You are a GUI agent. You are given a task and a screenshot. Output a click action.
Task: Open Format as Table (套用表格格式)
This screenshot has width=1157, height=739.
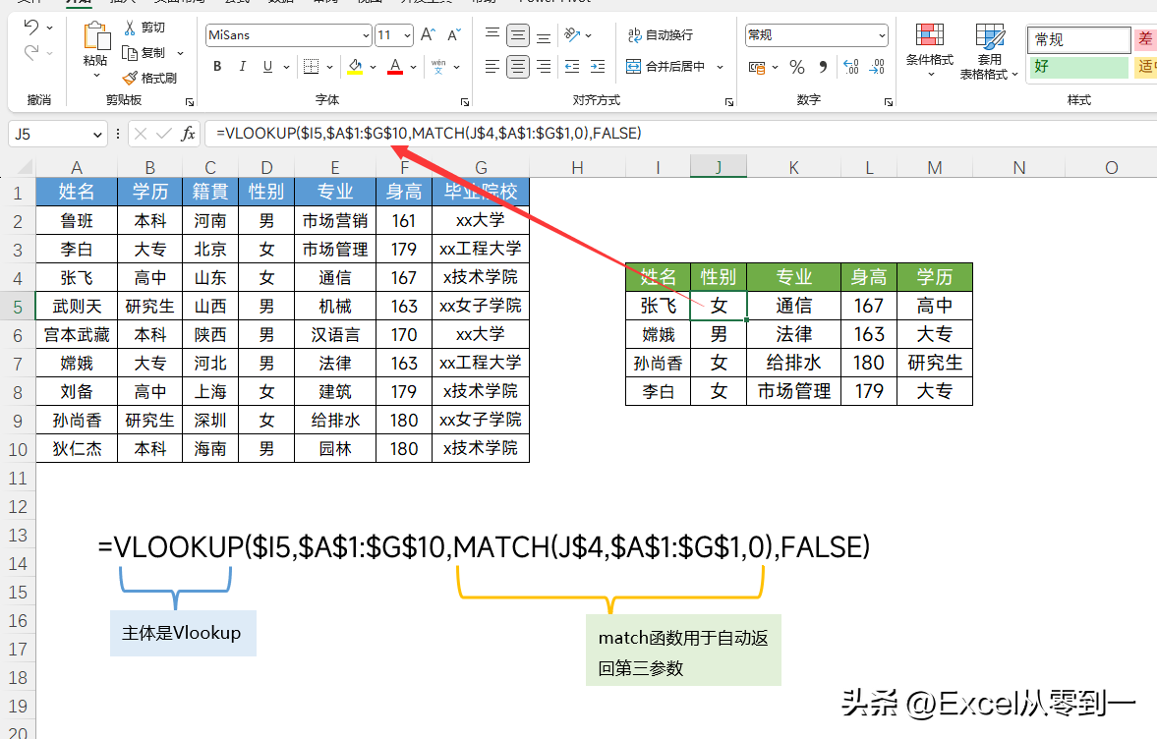[x=990, y=51]
